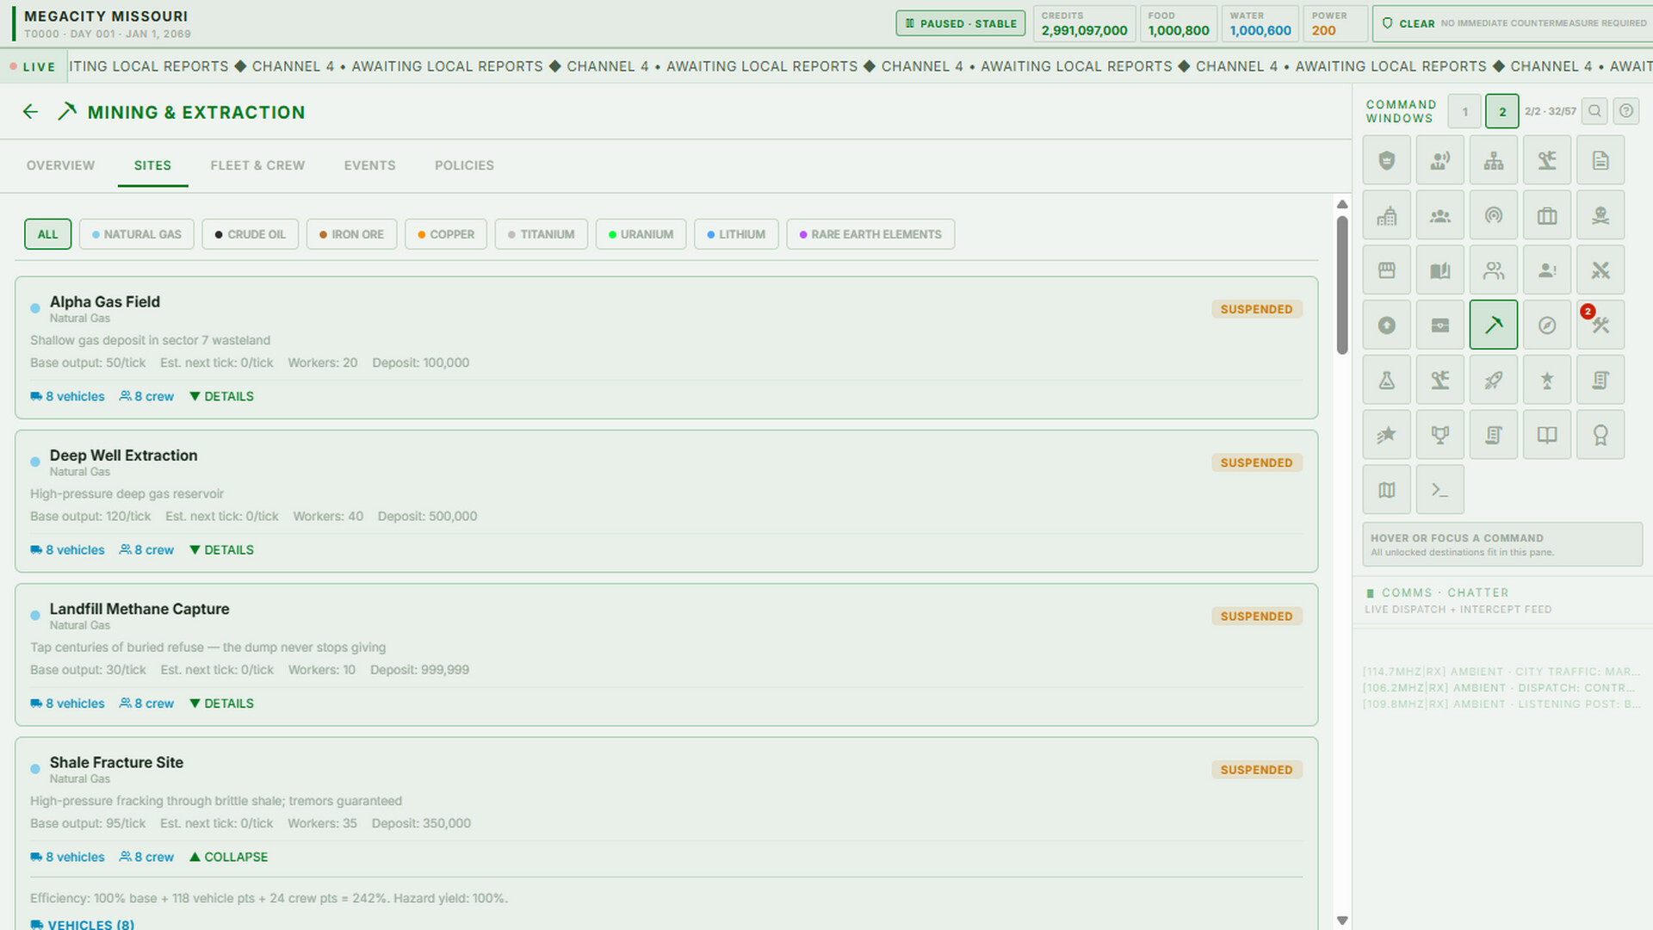1653x930 pixels.
Task: Open the speaking person broadcast command icon
Action: 1439,160
